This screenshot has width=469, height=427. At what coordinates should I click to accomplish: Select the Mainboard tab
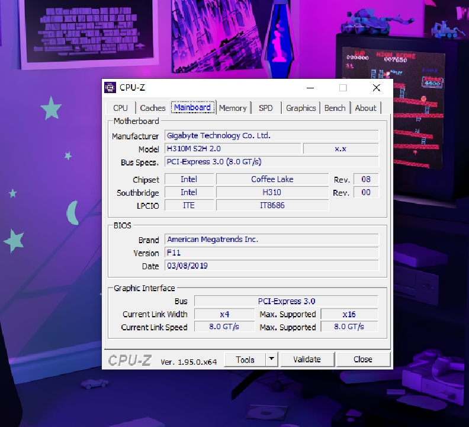click(x=192, y=107)
